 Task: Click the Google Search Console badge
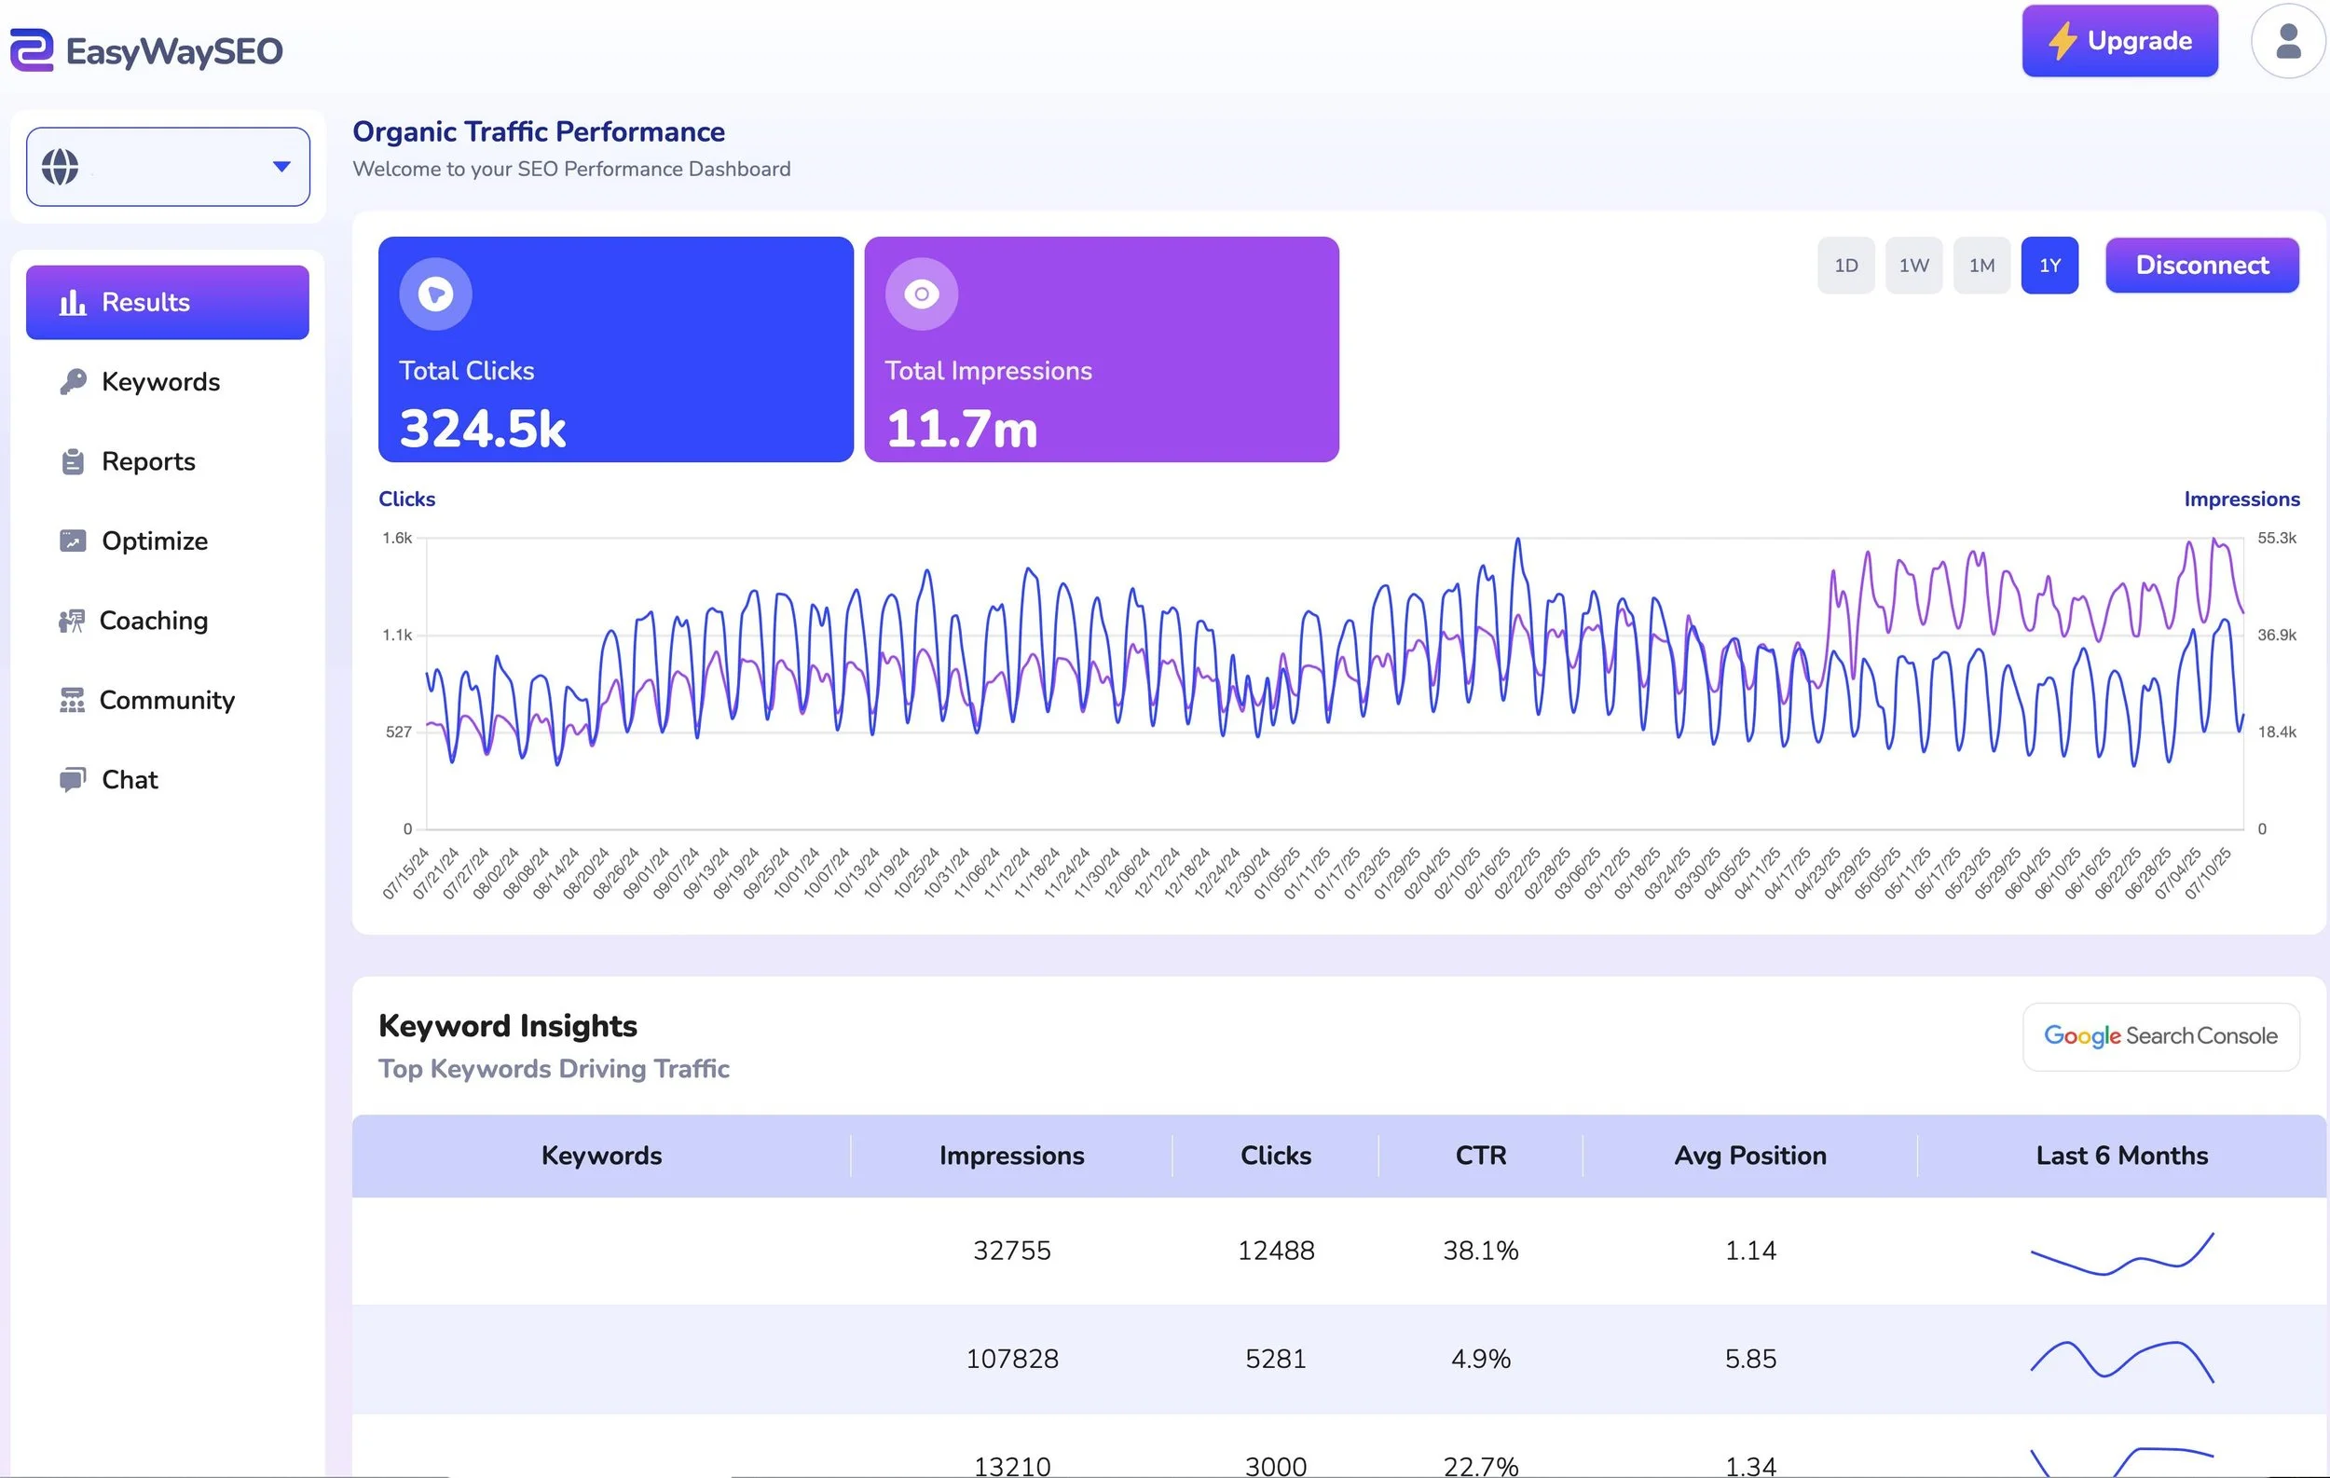pos(2159,1037)
